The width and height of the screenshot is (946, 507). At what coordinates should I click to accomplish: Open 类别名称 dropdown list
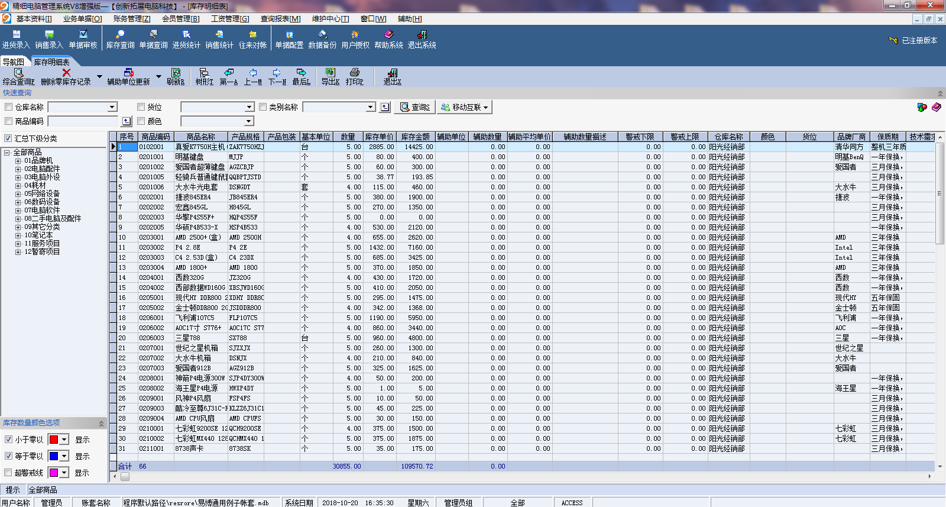[x=371, y=107]
